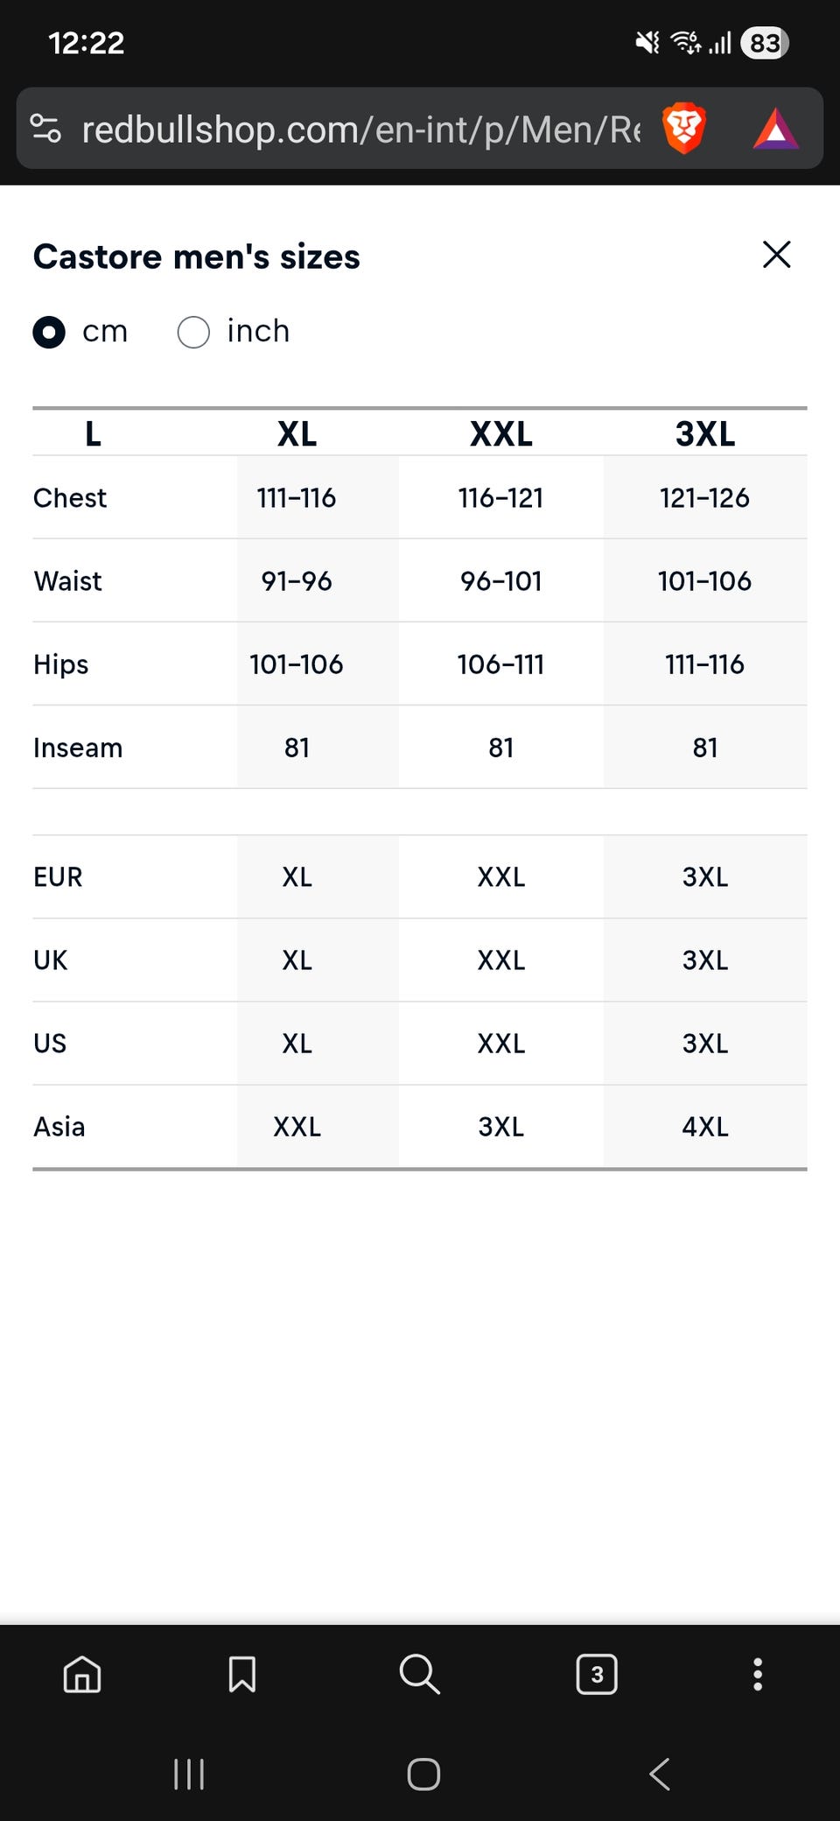Switch measurements to inch
Viewport: 840px width, 1821px height.
pyautogui.click(x=193, y=332)
